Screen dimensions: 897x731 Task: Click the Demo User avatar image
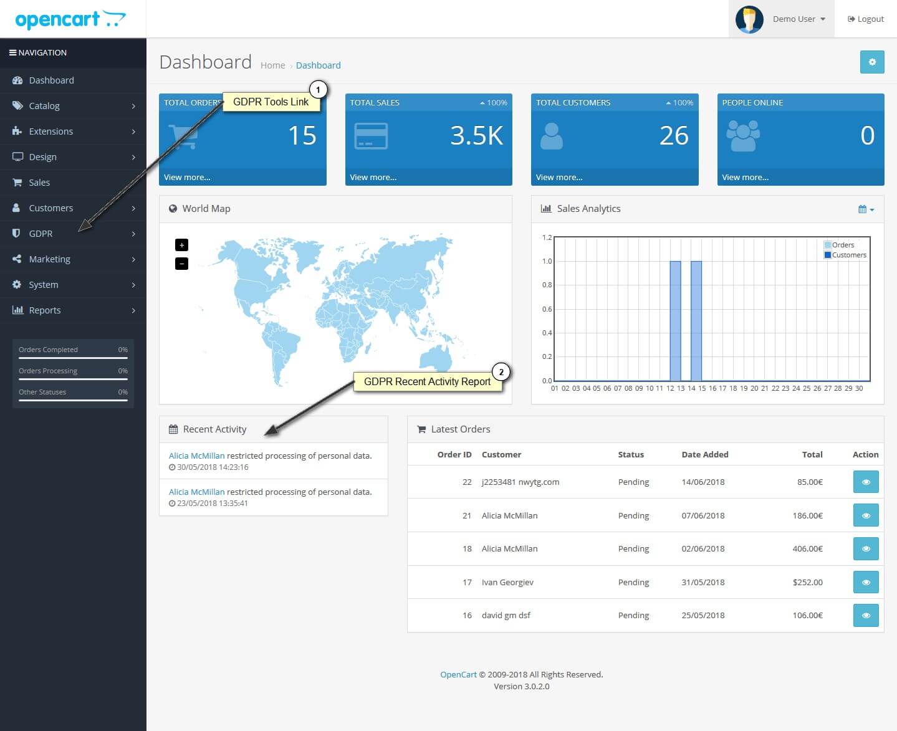click(749, 19)
